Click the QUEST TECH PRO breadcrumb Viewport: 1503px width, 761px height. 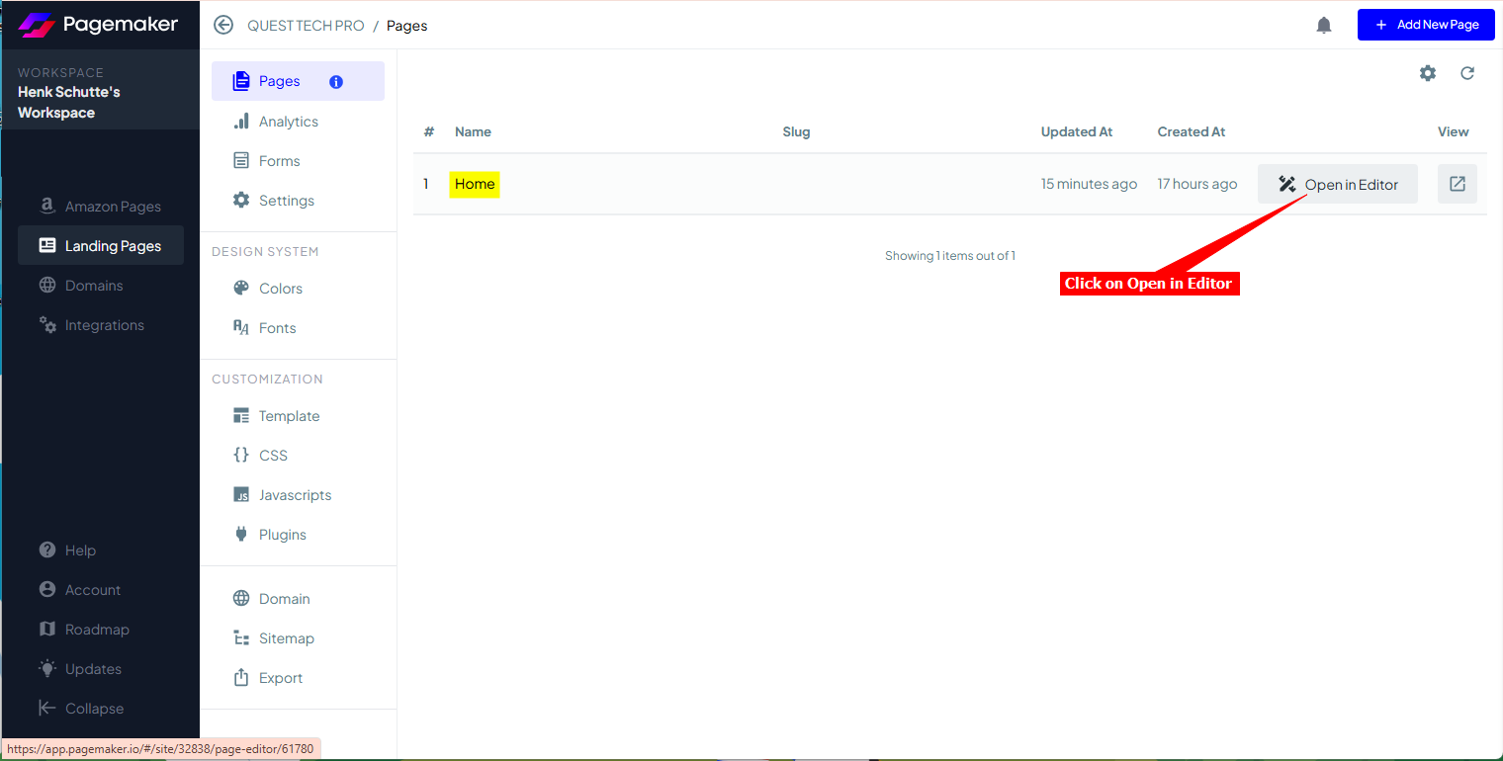click(x=306, y=26)
